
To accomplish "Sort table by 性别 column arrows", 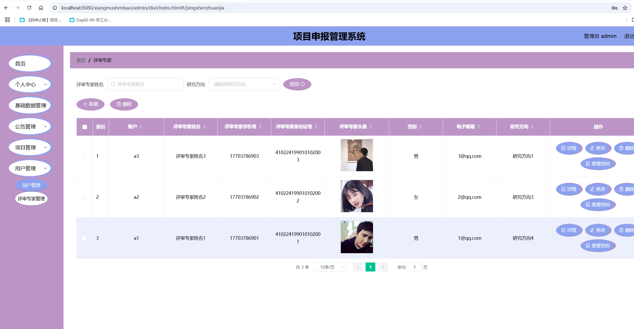I will (x=420, y=127).
